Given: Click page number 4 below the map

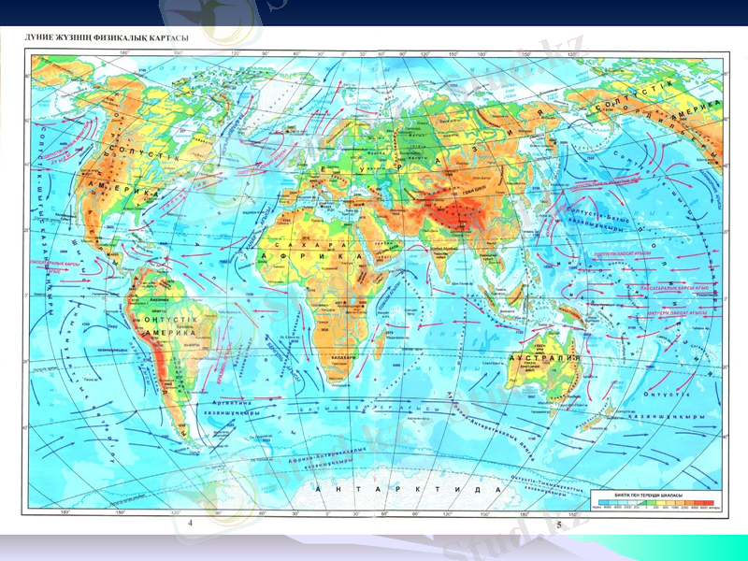Looking at the screenshot, I should point(191,525).
